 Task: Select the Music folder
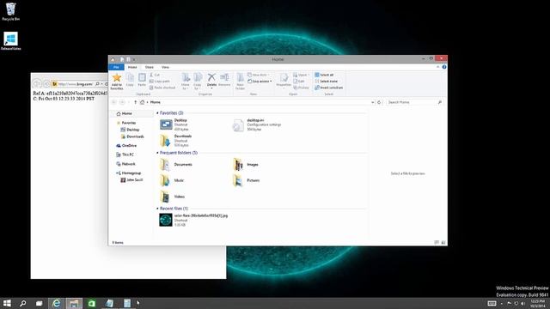coord(172,180)
